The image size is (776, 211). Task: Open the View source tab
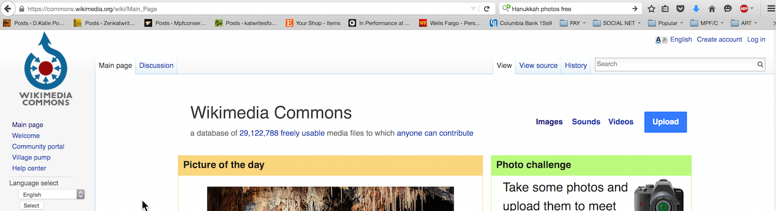coord(538,66)
